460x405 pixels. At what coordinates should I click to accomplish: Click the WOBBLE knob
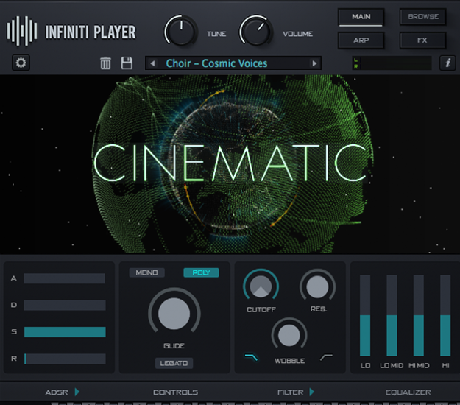[x=289, y=335]
